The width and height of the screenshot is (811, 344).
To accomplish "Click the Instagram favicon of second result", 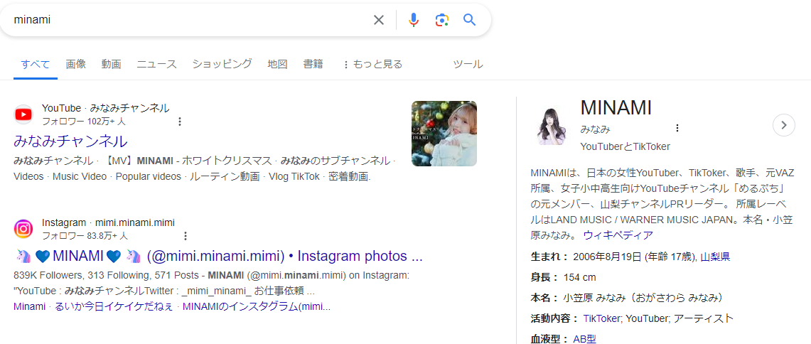I will (23, 229).
